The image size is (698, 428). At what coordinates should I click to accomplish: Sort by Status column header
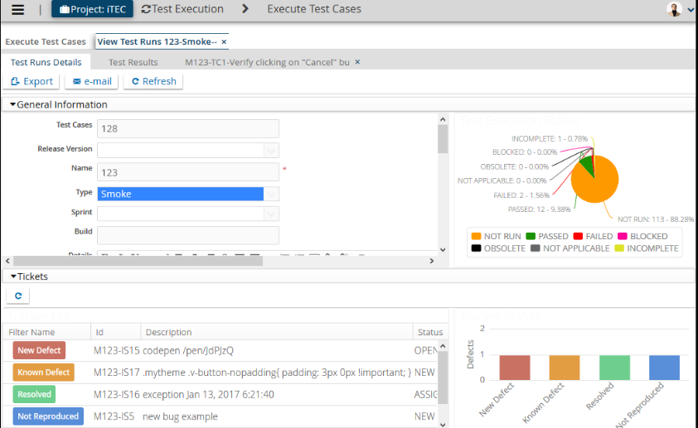[430, 332]
